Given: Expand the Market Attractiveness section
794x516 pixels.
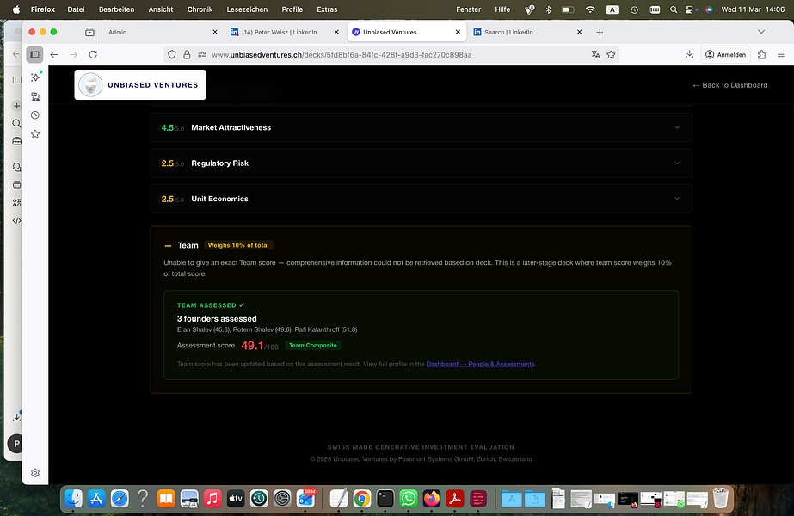Looking at the screenshot, I should click(421, 127).
